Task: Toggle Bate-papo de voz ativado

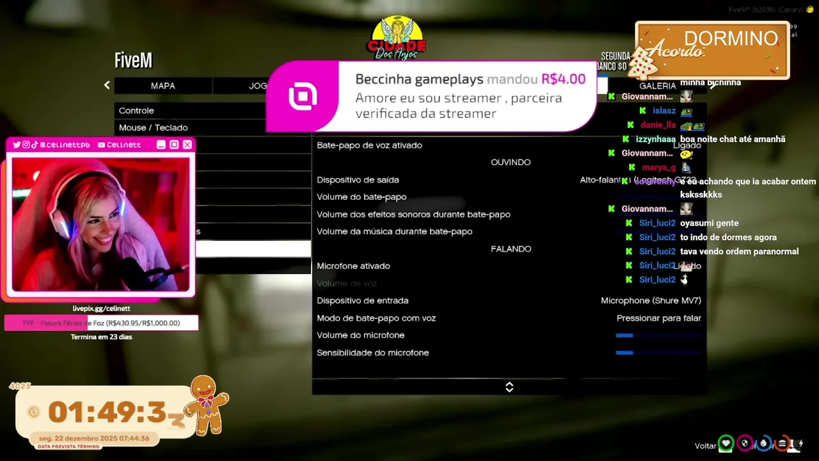Action: [x=509, y=145]
